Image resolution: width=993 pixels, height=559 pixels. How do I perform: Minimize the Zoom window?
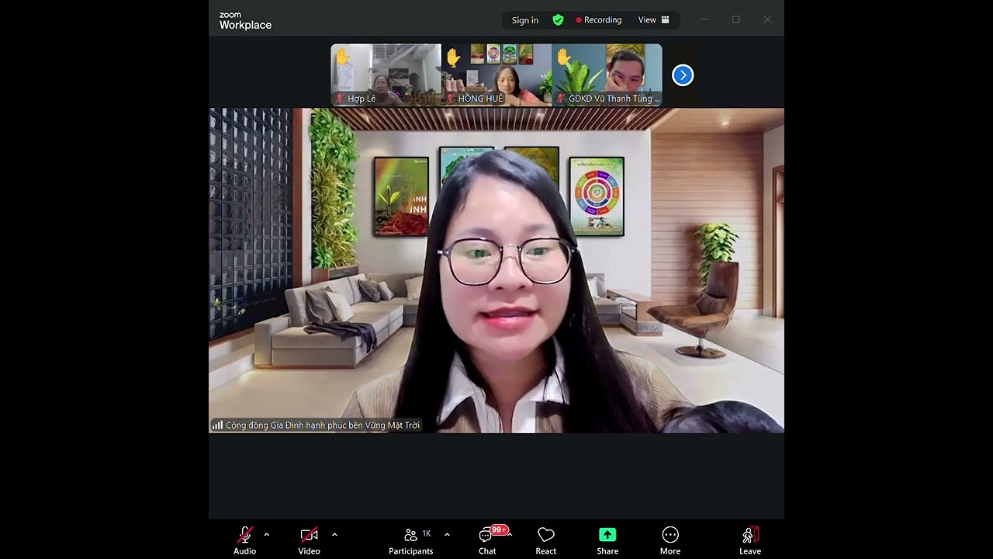pyautogui.click(x=704, y=20)
